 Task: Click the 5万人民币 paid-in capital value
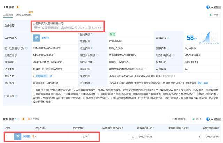(190, 48)
